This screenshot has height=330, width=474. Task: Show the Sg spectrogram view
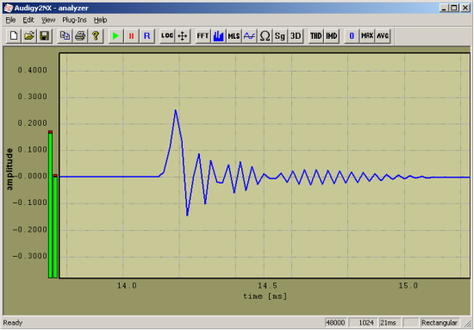(280, 36)
